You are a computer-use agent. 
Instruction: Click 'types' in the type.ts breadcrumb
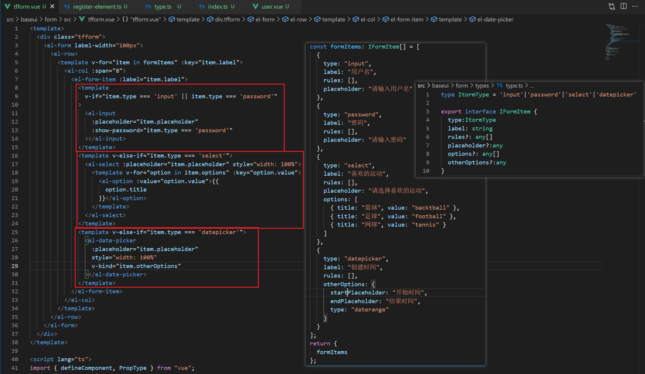coord(482,85)
